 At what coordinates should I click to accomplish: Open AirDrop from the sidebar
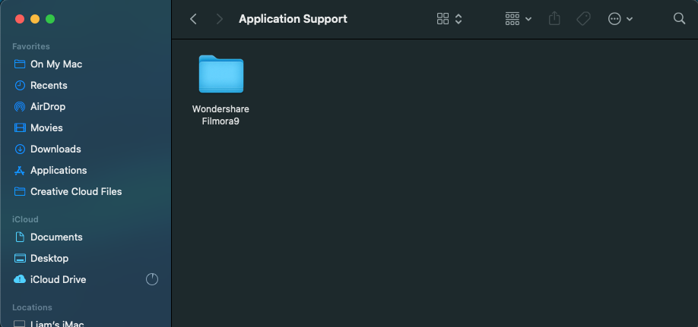tap(47, 107)
